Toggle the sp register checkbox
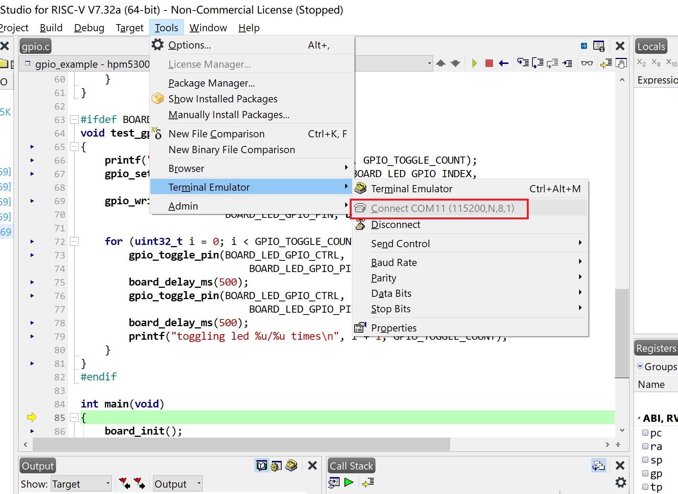678x494 pixels. pyautogui.click(x=645, y=460)
